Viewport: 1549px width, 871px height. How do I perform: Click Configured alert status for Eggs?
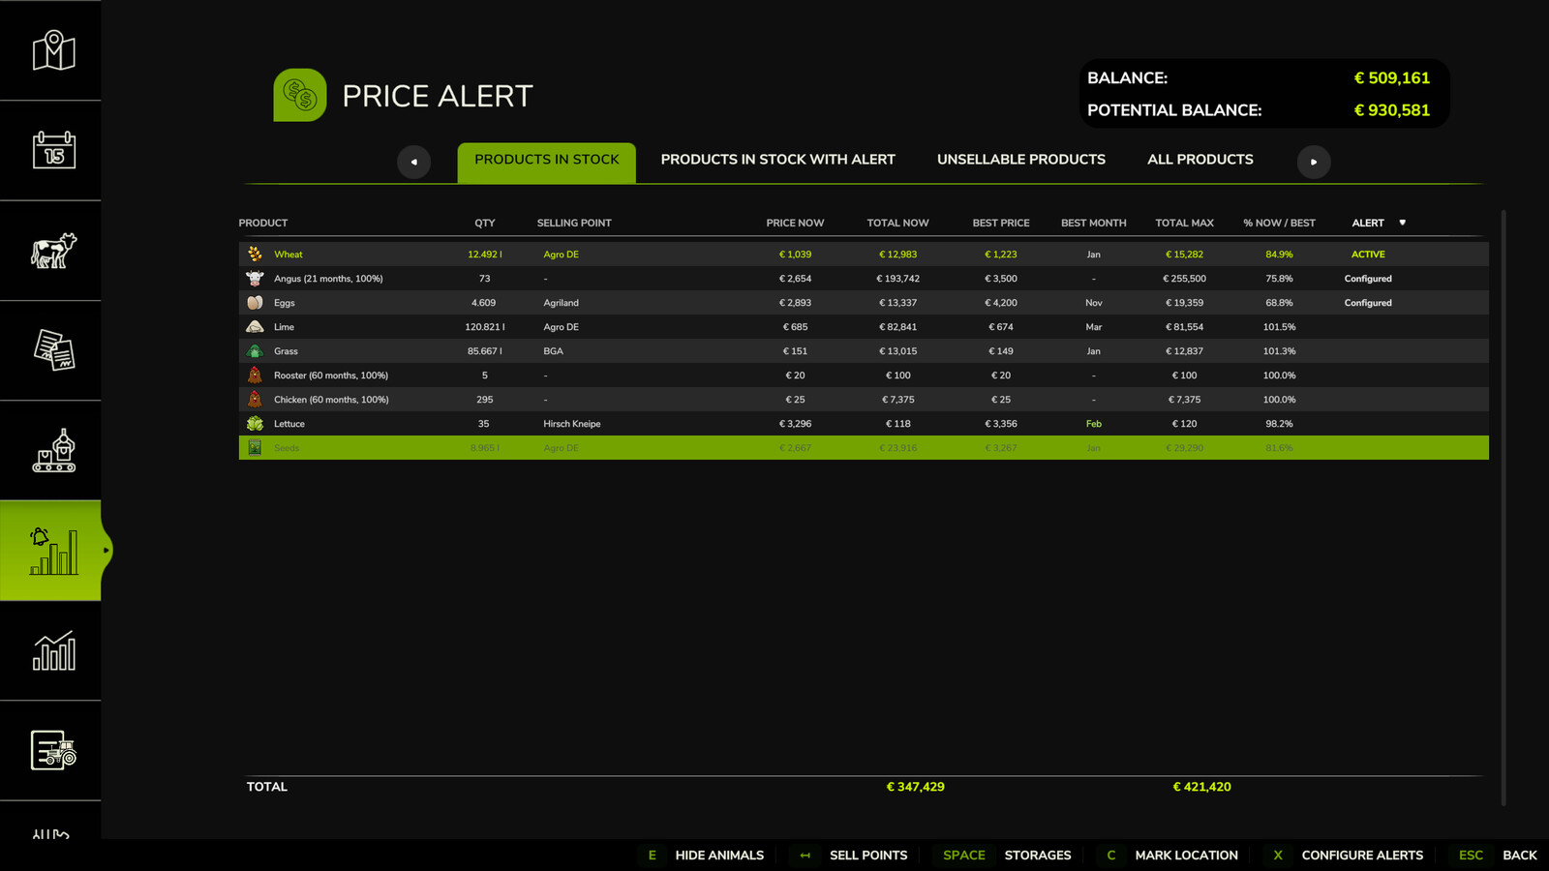tap(1368, 303)
